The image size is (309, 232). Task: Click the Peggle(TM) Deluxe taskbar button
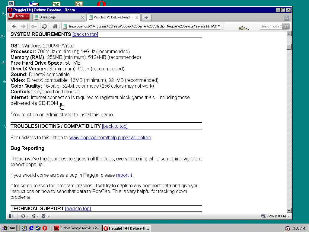click(126, 228)
